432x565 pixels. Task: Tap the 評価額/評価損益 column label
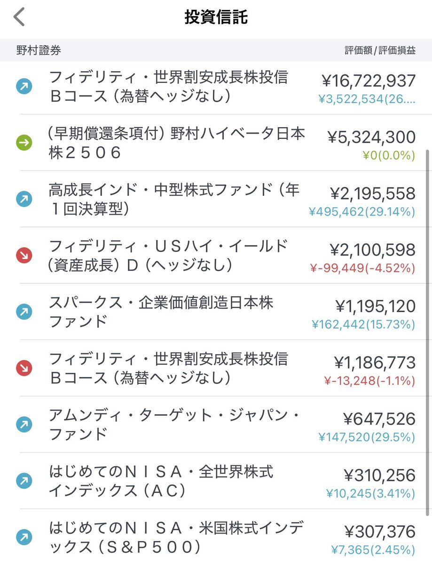tap(380, 51)
